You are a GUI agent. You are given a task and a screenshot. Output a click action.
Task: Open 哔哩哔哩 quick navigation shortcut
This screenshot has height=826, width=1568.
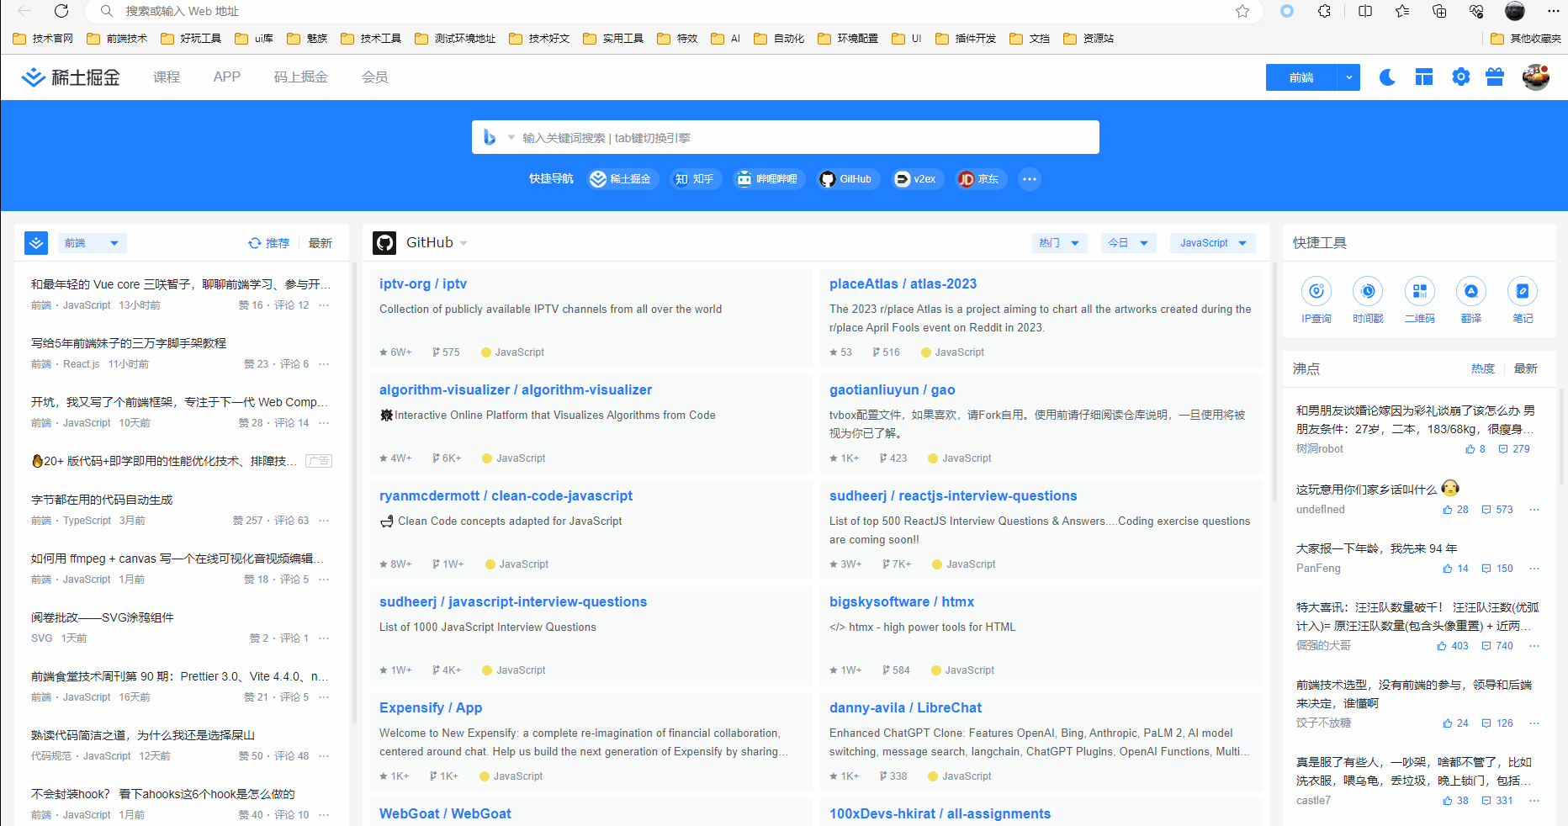[x=769, y=179]
